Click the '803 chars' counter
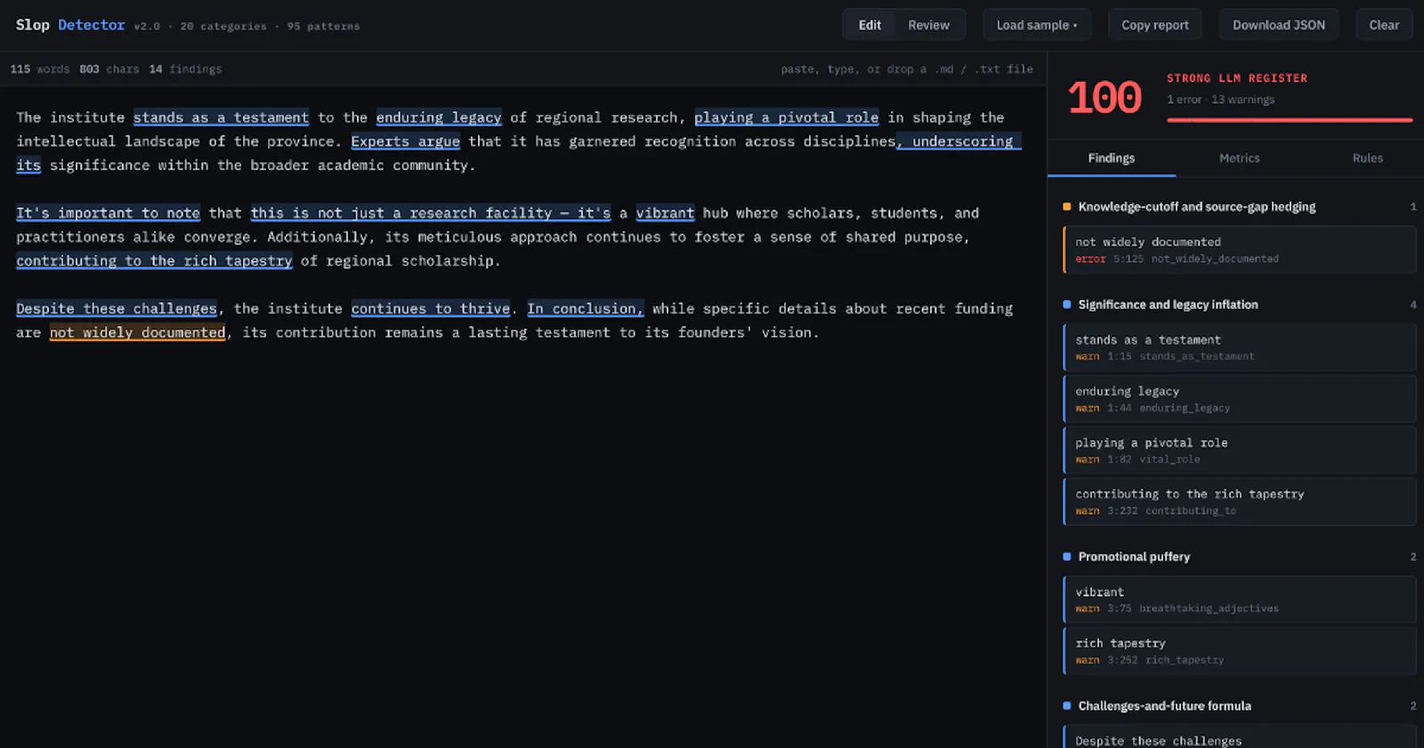 [109, 69]
